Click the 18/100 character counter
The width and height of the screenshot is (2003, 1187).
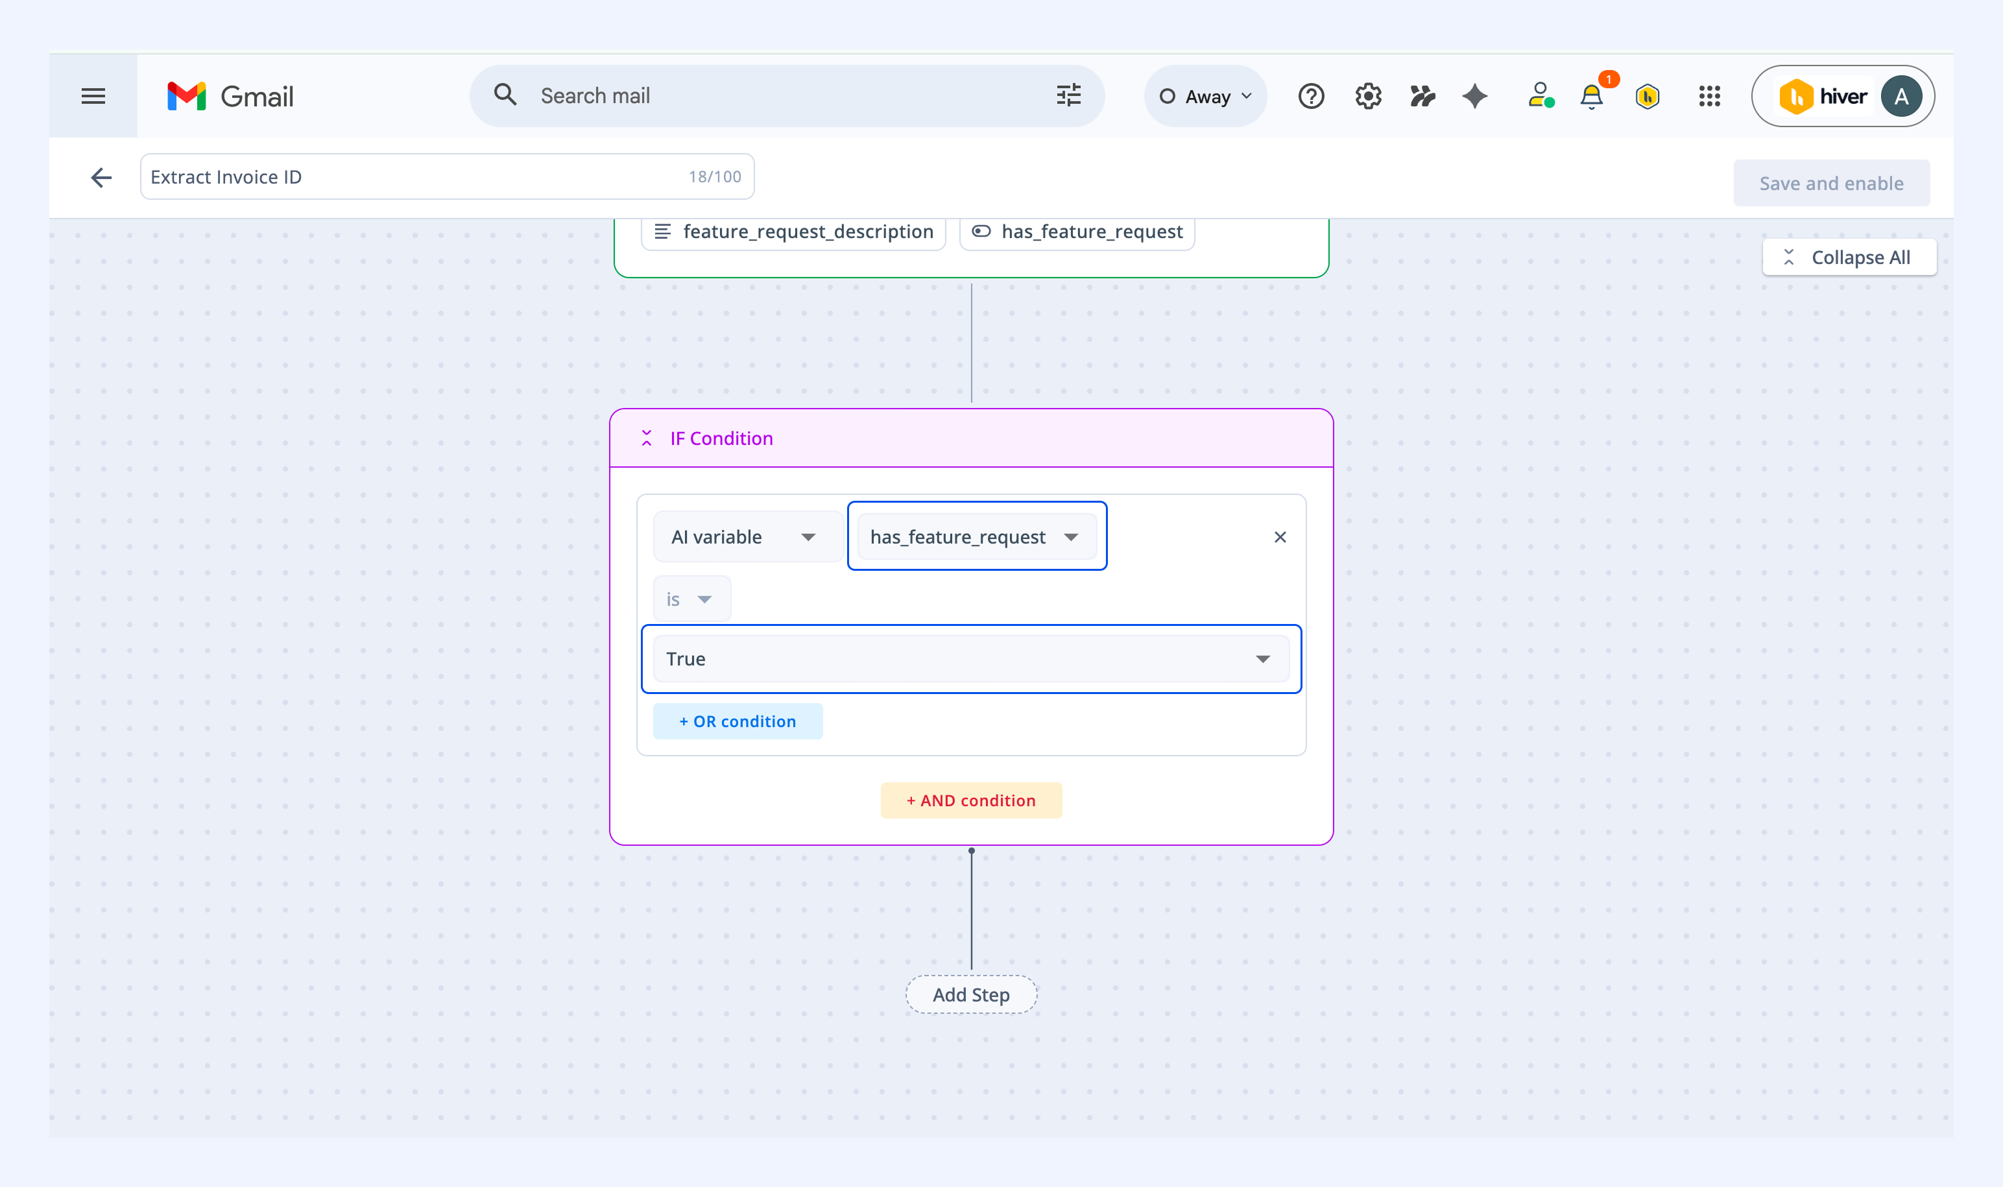point(714,177)
